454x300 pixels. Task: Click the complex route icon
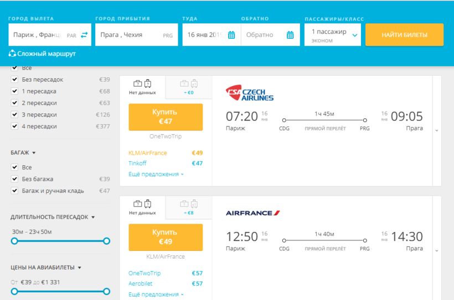12,54
